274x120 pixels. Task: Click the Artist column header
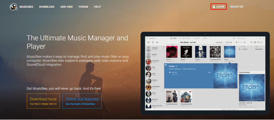click(257, 47)
